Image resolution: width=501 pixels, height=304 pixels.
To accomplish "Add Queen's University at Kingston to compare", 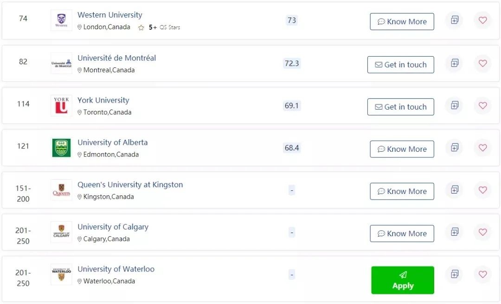I will (x=454, y=189).
